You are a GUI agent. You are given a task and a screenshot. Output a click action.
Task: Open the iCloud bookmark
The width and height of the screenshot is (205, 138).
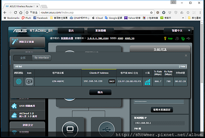pyautogui.click(x=97, y=18)
